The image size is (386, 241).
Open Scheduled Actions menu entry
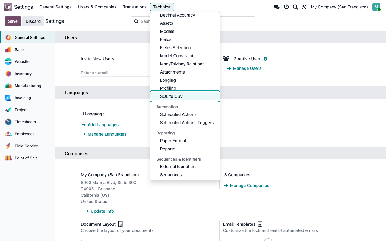click(185, 114)
